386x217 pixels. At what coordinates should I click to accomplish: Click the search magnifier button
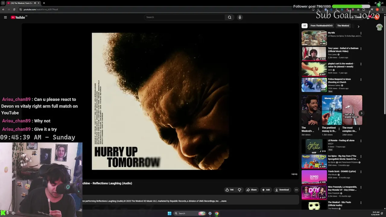229,17
